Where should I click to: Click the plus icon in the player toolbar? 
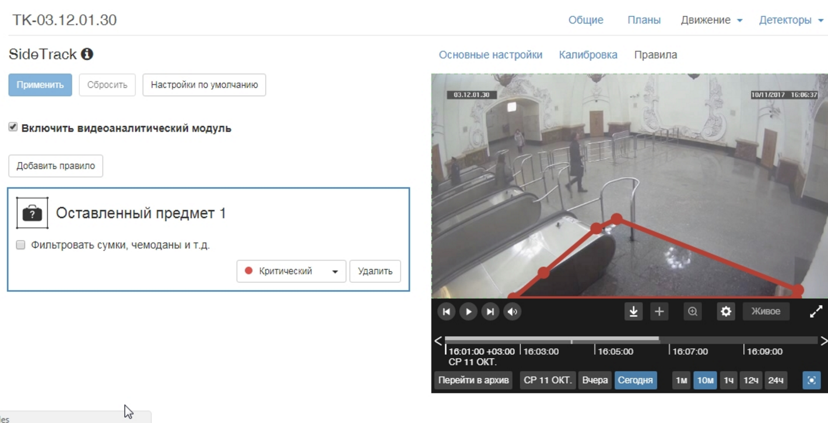click(x=659, y=312)
